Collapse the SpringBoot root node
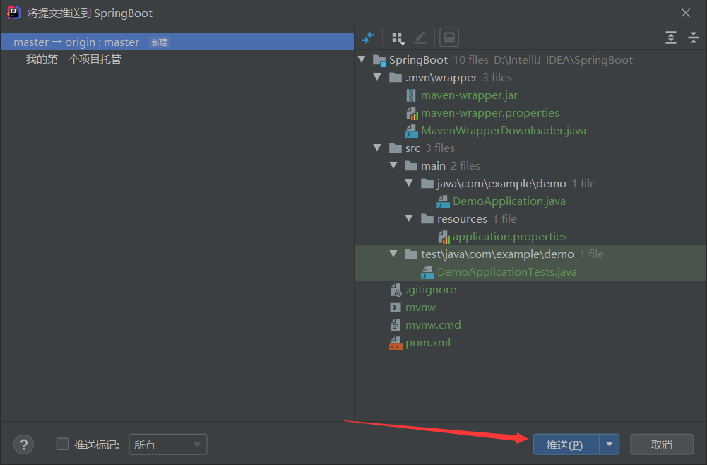The image size is (707, 465). pos(362,59)
